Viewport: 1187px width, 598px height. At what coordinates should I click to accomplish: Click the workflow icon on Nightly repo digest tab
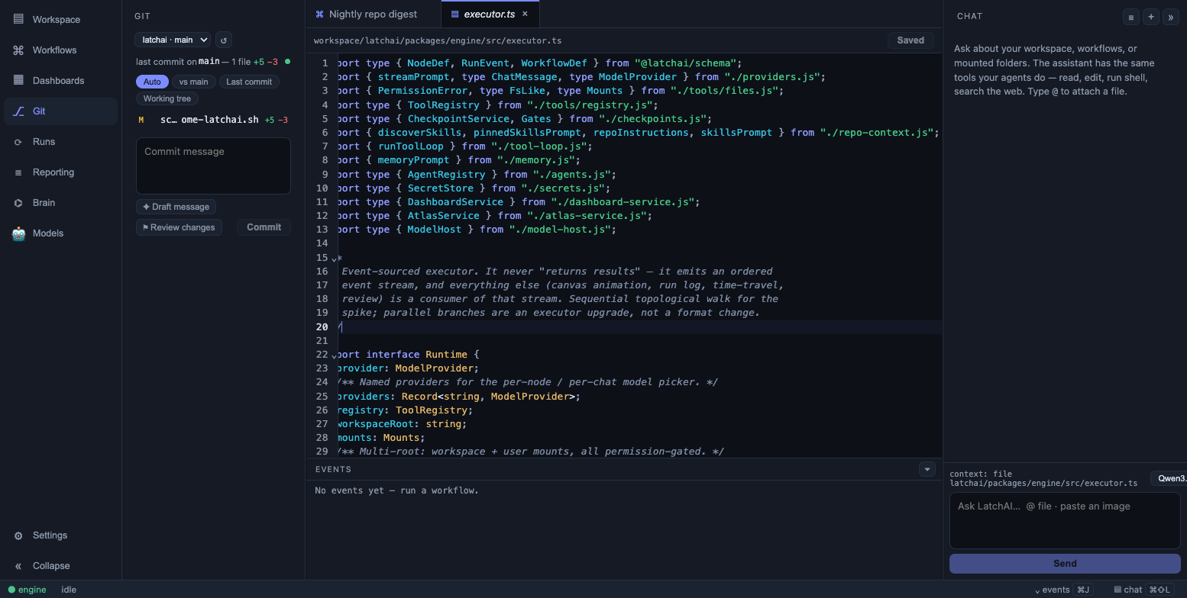coord(319,14)
